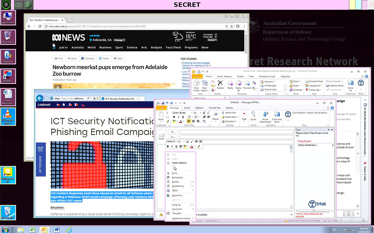The width and height of the screenshot is (374, 234).
Task: Open Enterprise Vault tab in Outlook
Action: tap(267, 76)
